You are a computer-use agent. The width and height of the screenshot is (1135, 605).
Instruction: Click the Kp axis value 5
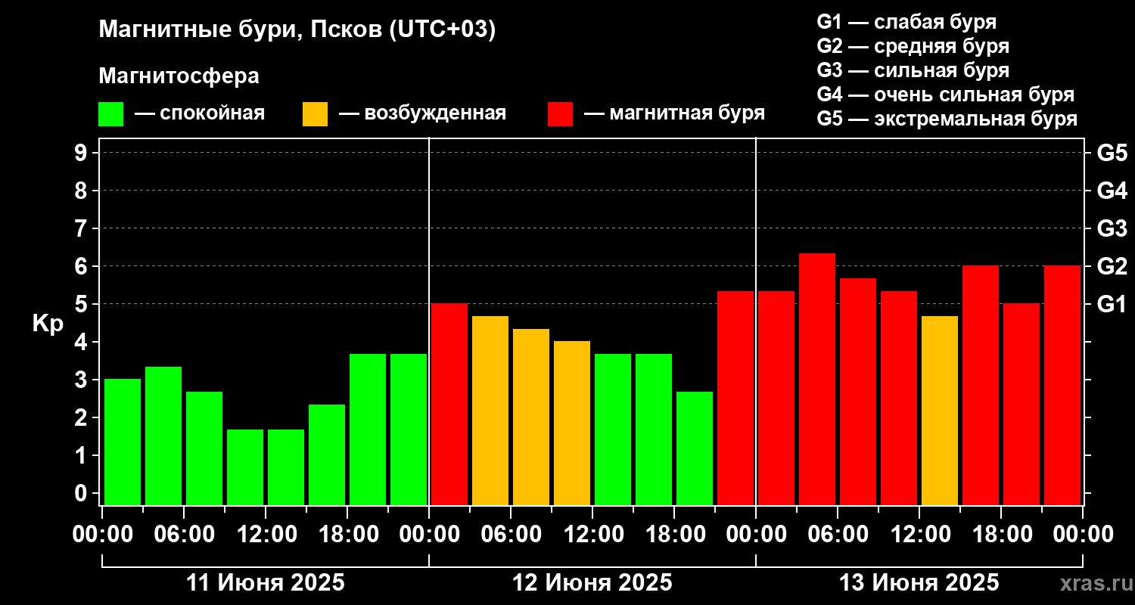(82, 304)
